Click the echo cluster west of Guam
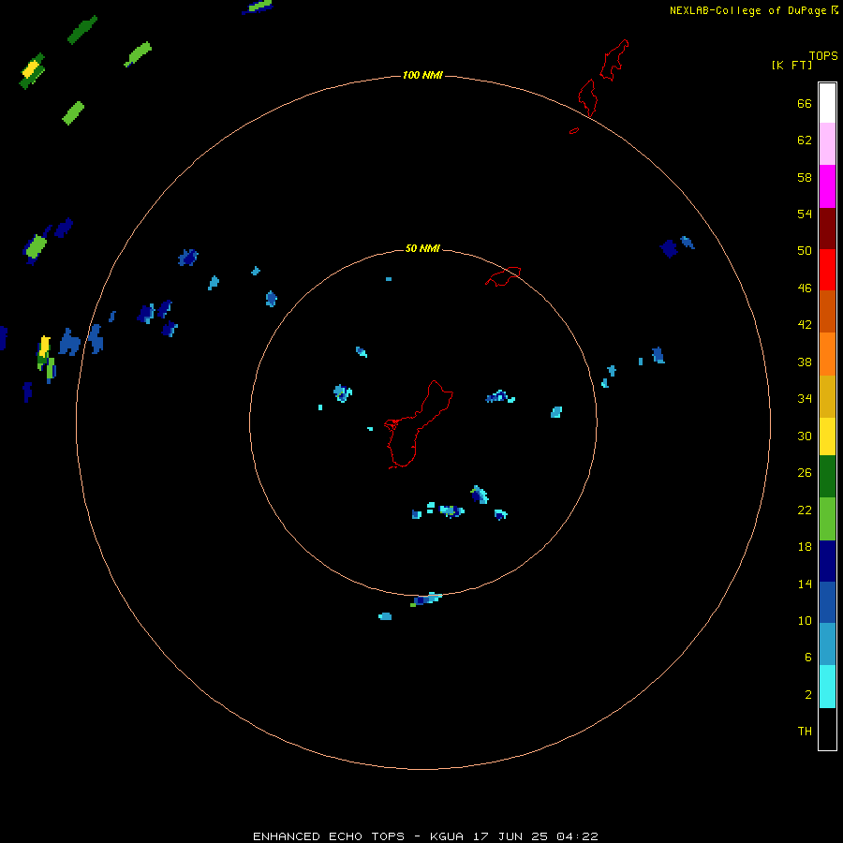This screenshot has height=843, width=843. 343,393
